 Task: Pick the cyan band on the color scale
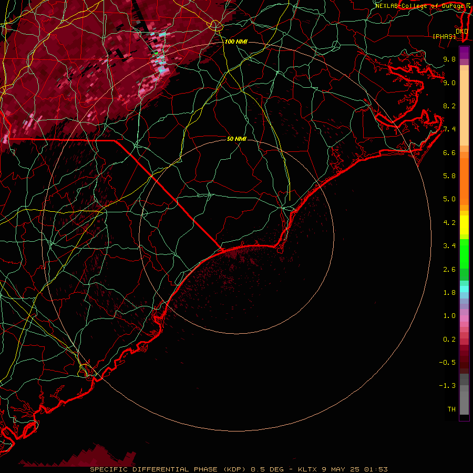click(464, 289)
